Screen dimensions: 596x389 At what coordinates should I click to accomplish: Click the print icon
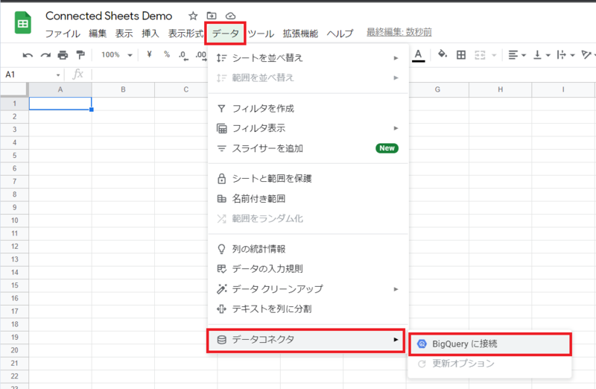click(63, 55)
